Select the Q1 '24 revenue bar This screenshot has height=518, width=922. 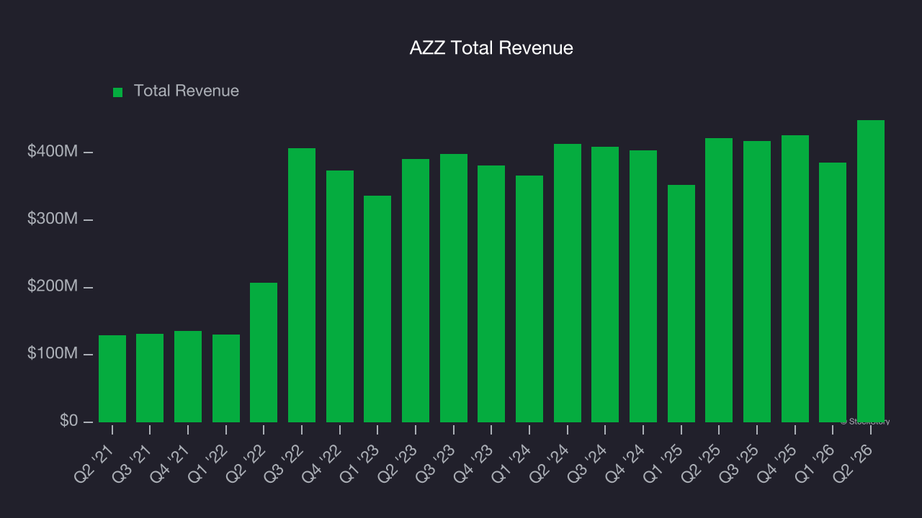point(529,299)
